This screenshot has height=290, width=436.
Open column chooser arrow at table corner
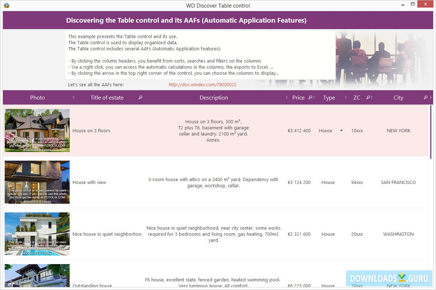(431, 97)
